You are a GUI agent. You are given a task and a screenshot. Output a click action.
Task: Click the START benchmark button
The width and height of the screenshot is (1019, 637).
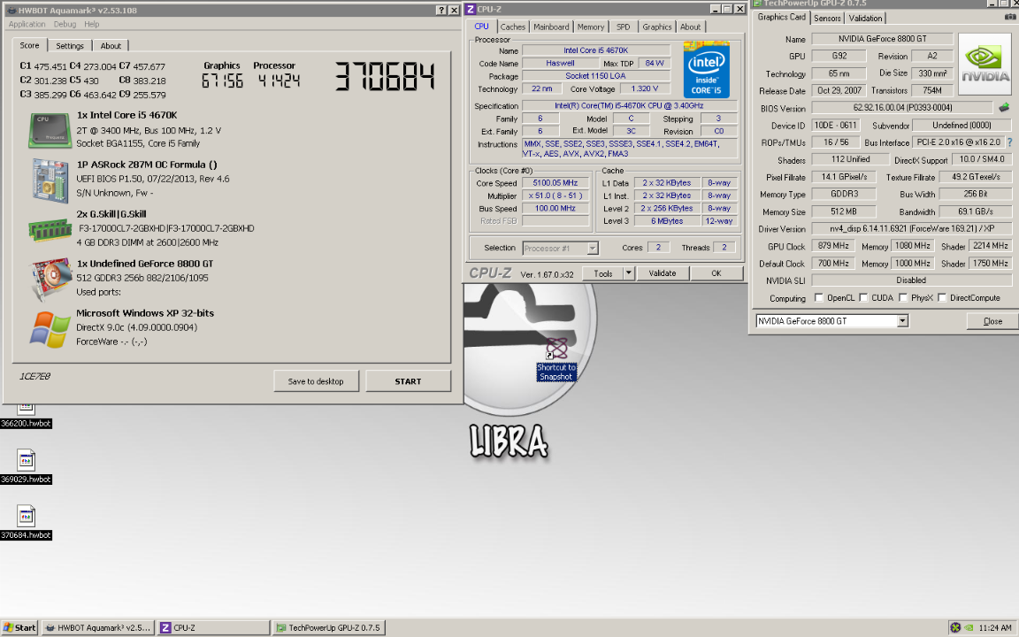coord(408,381)
